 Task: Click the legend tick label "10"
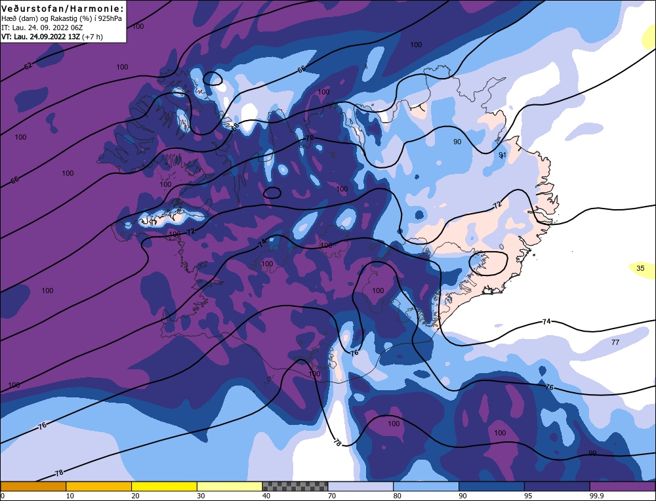pos(70,496)
